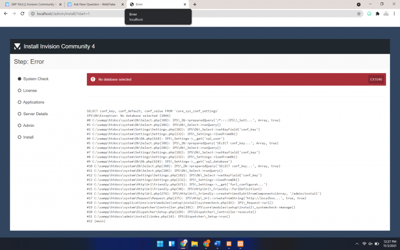400x250 pixels.
Task: Click the Invision Community logo icon
Action: (18, 46)
